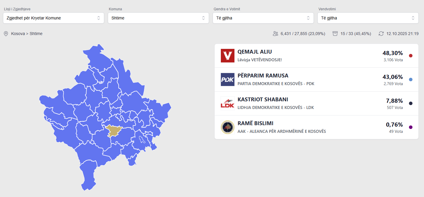Click the voters turnout people icon
The height and width of the screenshot is (197, 424).
275,34
